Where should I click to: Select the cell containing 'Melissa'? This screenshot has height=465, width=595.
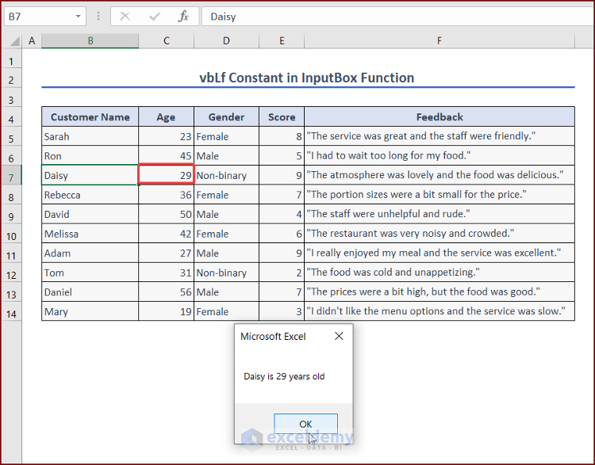point(90,234)
